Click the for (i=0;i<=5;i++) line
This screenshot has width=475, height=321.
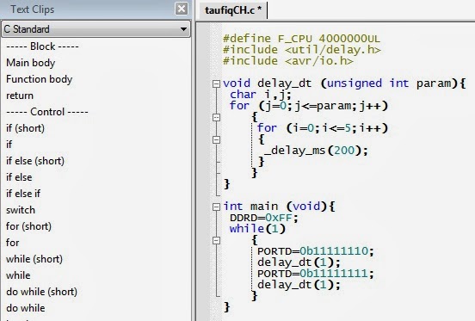click(323, 128)
